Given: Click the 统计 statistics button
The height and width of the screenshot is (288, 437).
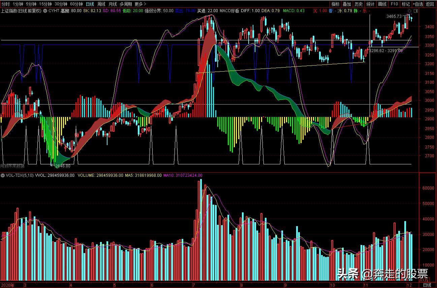Looking at the screenshot, I should coord(370,4).
